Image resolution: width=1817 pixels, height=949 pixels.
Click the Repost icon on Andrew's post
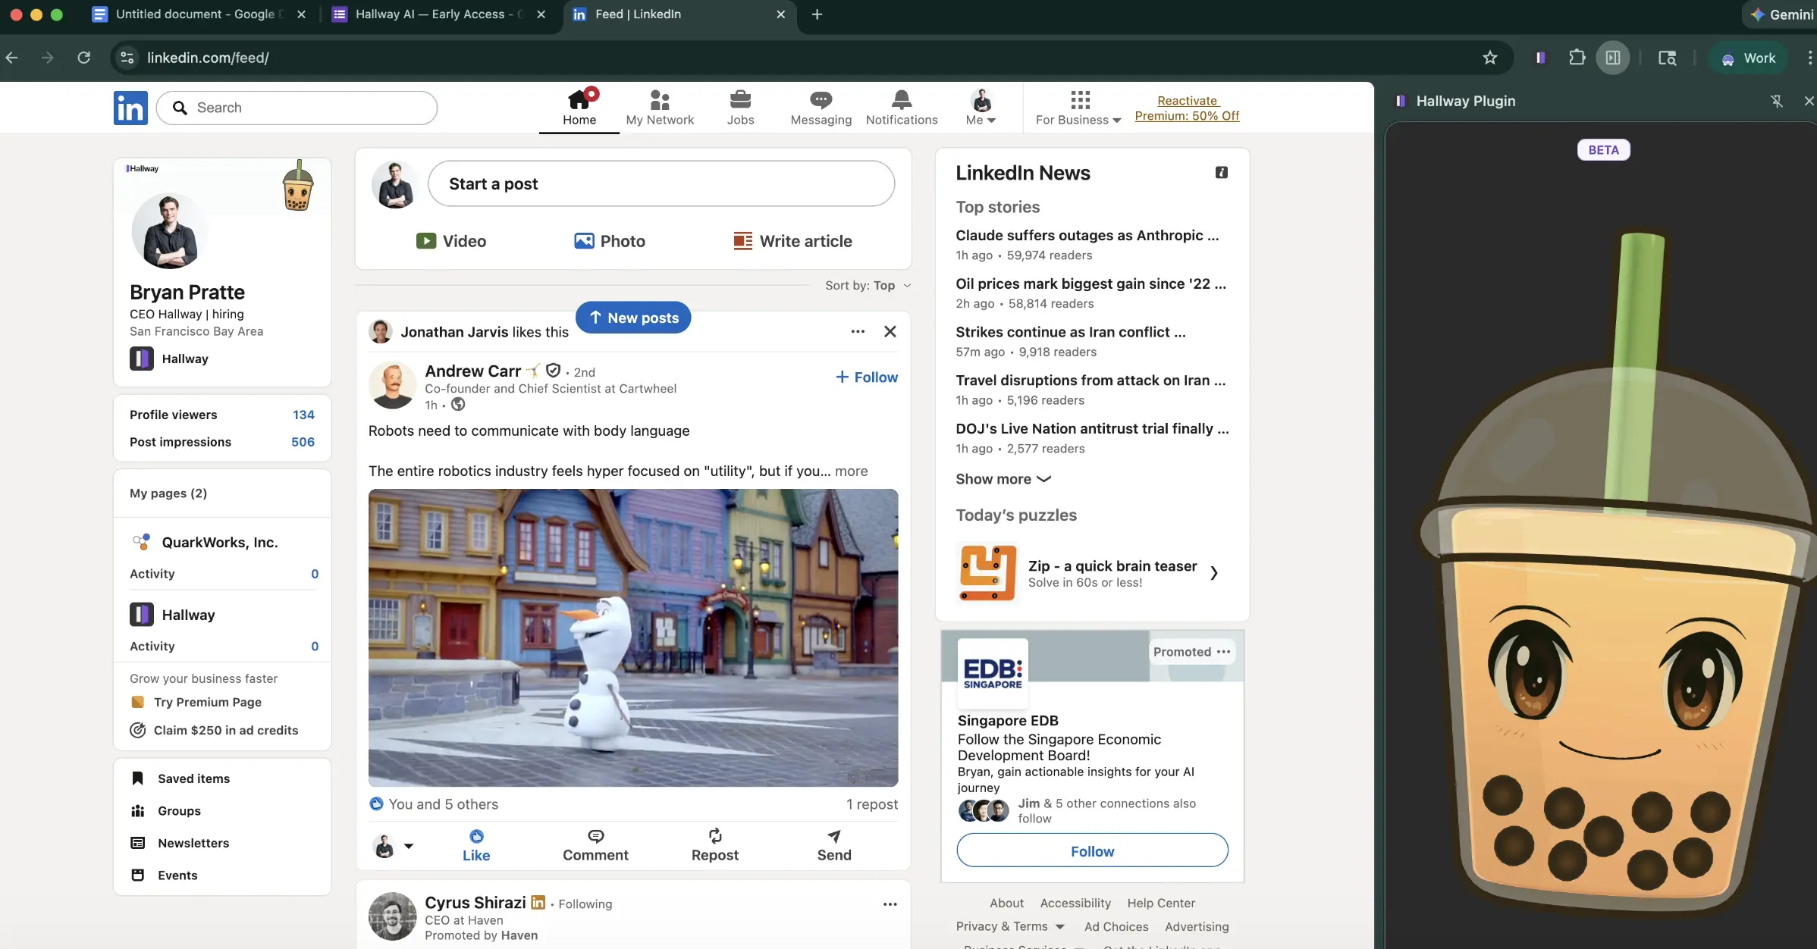point(714,836)
